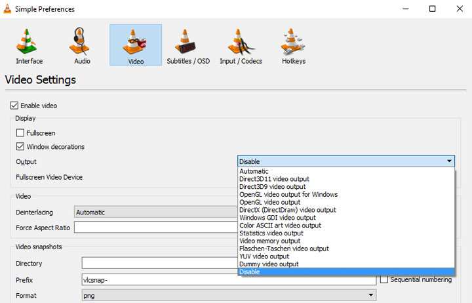Screen dimensions: 472x303
Task: Select the plain OpenGL video output option
Action: 346,202
